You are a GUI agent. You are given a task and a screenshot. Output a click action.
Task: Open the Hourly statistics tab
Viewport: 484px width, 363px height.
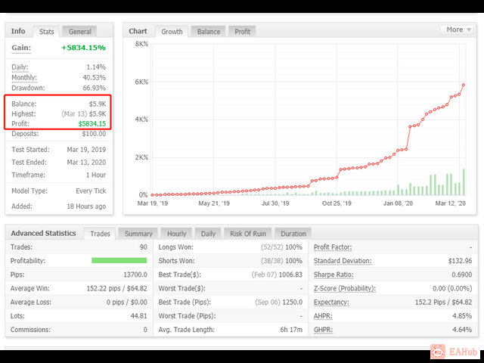pos(176,234)
